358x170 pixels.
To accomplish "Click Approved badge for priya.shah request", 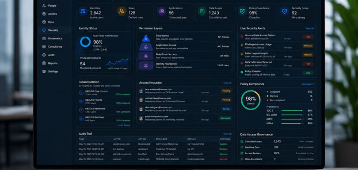I will point(225,118).
